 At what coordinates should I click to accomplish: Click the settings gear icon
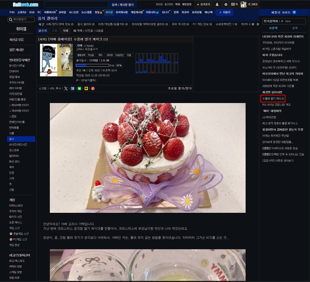click(226, 4)
